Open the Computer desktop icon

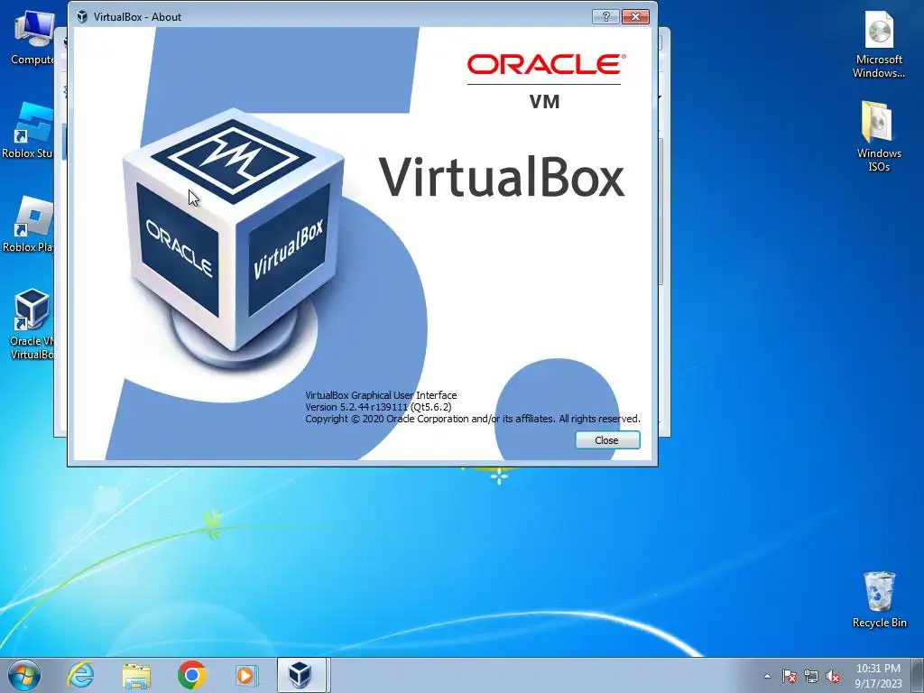[32, 38]
